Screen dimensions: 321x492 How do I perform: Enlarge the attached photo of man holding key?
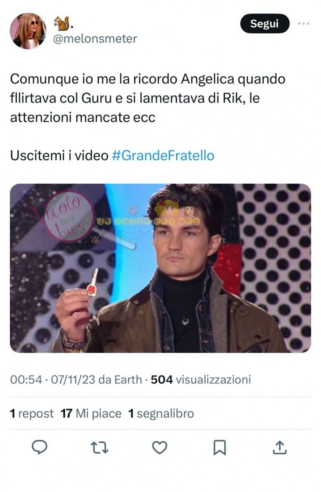tap(160, 268)
